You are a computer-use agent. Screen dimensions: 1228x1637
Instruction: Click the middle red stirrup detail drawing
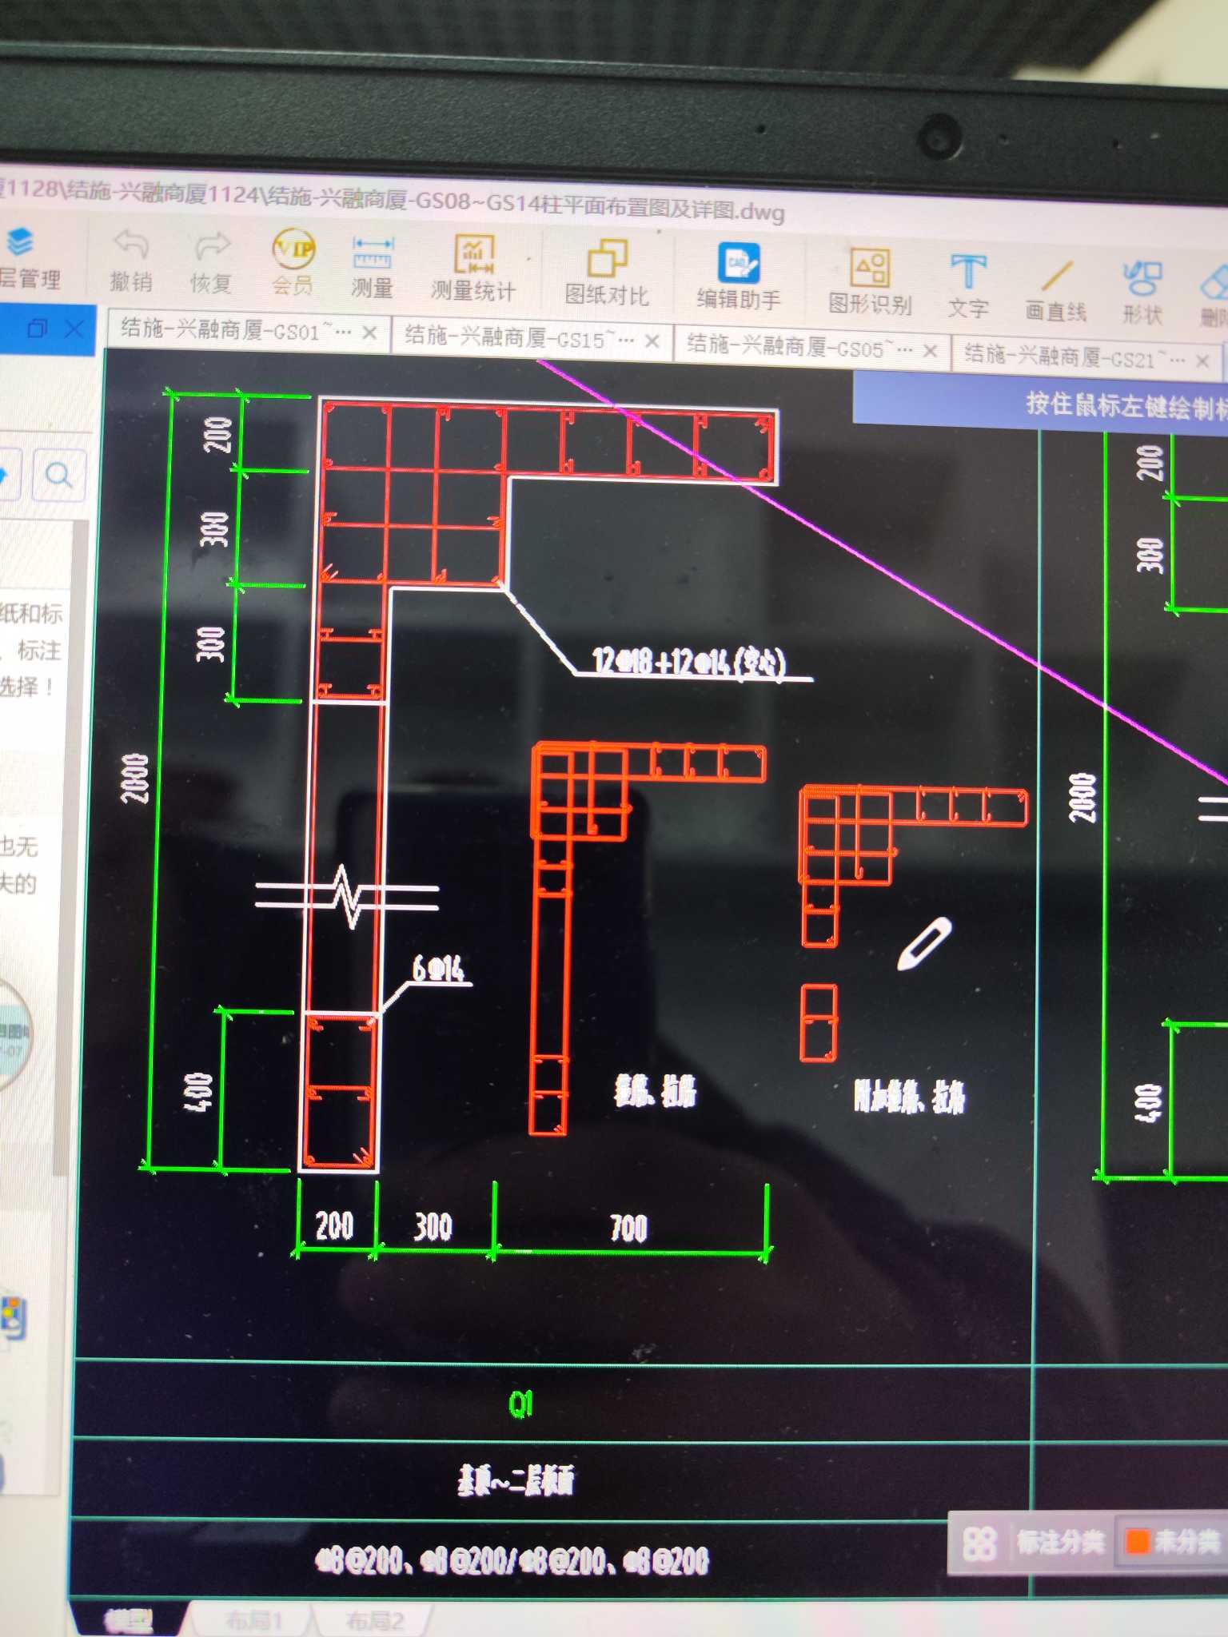[x=648, y=937]
